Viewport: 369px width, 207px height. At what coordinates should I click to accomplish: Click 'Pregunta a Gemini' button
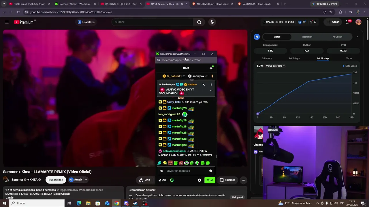(324, 4)
